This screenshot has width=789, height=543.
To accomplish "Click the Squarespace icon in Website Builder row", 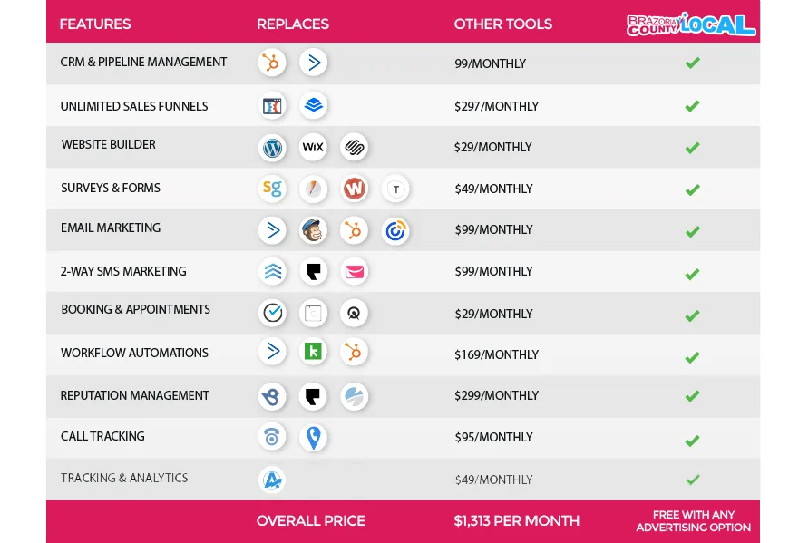I will tap(355, 148).
